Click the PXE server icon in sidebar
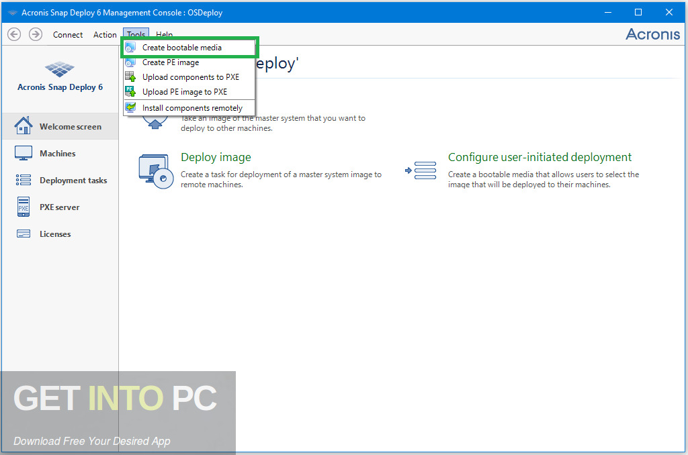The height and width of the screenshot is (455, 688). [24, 207]
